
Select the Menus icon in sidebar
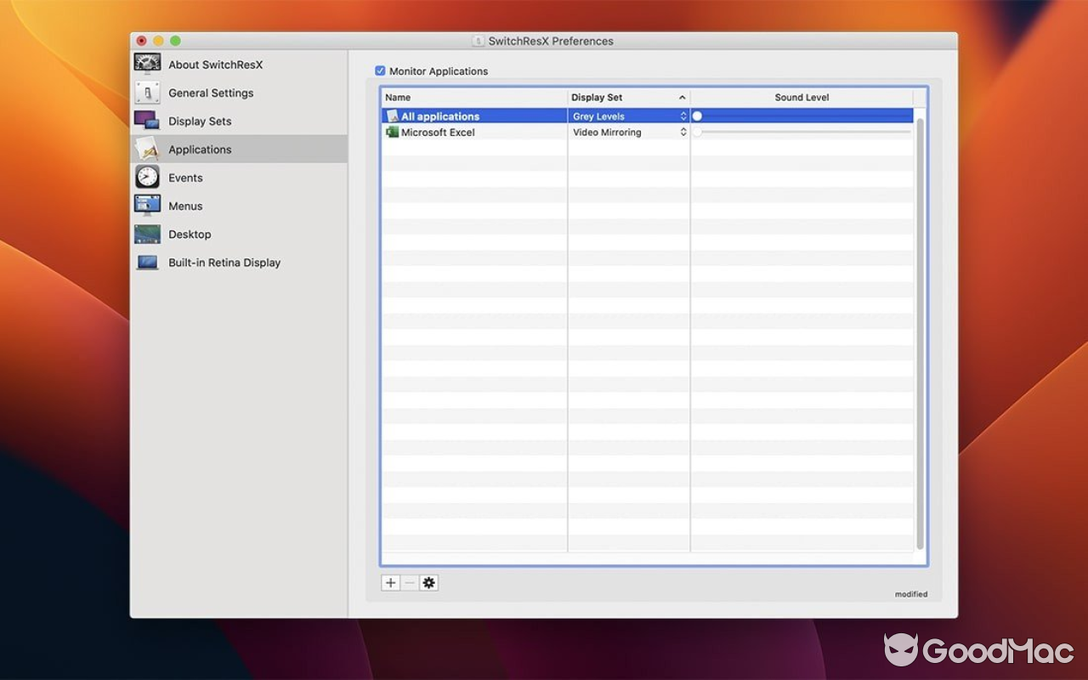(x=146, y=206)
